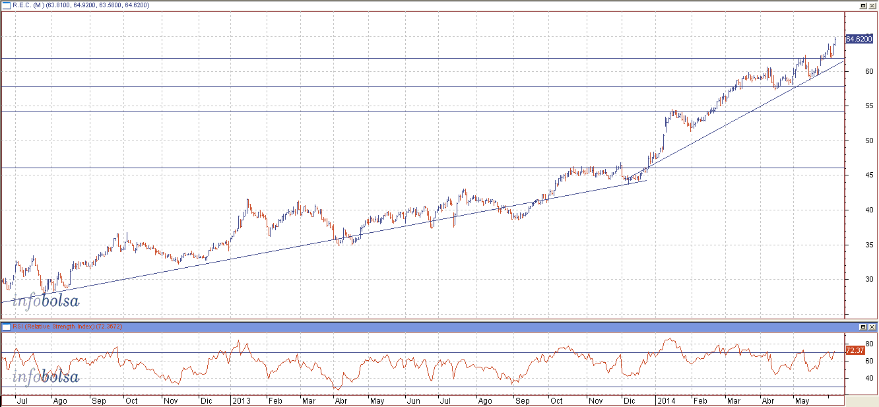Screen dimensions: 879x407
Task: Click the R.E.C. chart panel title icon
Action: tap(7, 5)
